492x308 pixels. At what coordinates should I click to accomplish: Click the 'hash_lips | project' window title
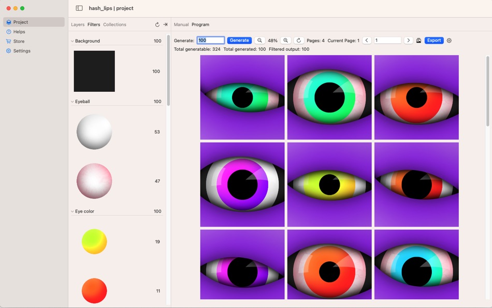click(111, 8)
